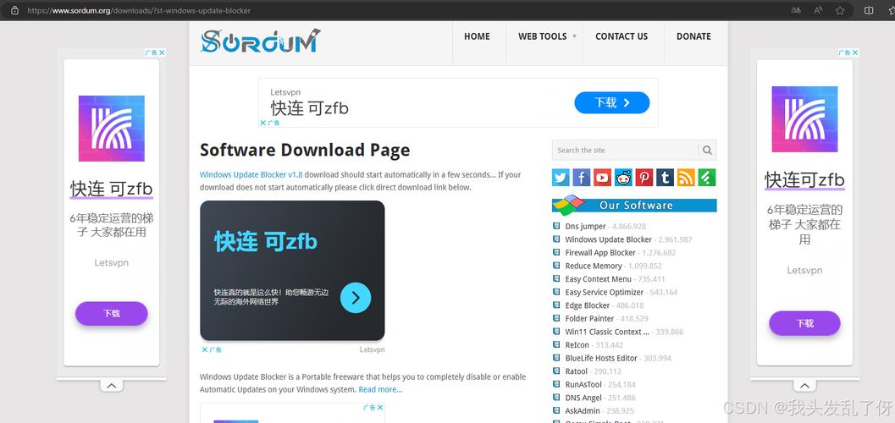Collapse the left ad with up chevron

111,386
